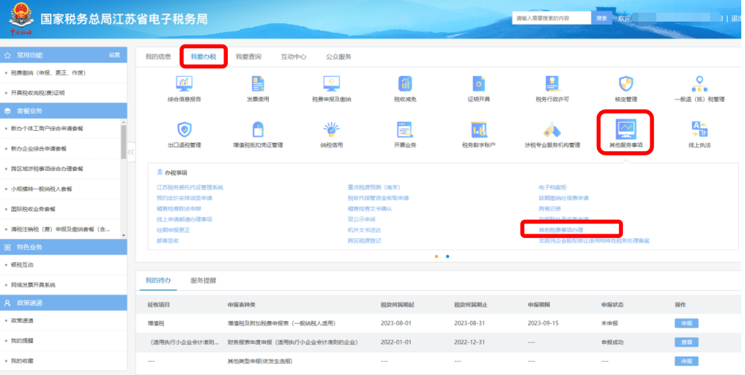Open 新办企业综合申请套餐 in sidebar
The height and width of the screenshot is (375, 745).
tap(39, 149)
